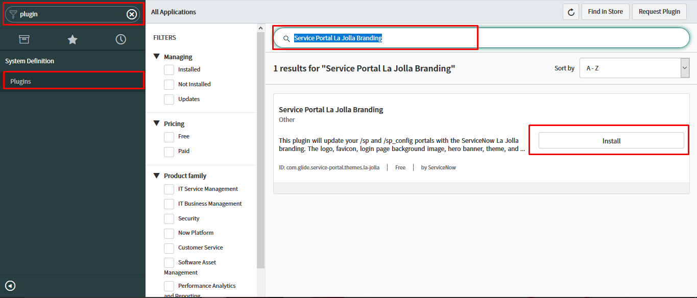This screenshot has height=298, width=697.
Task: Select System Definition in the navigator
Action: (x=30, y=61)
